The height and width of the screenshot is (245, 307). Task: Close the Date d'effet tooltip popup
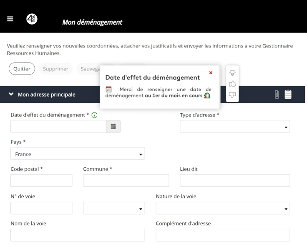[211, 73]
